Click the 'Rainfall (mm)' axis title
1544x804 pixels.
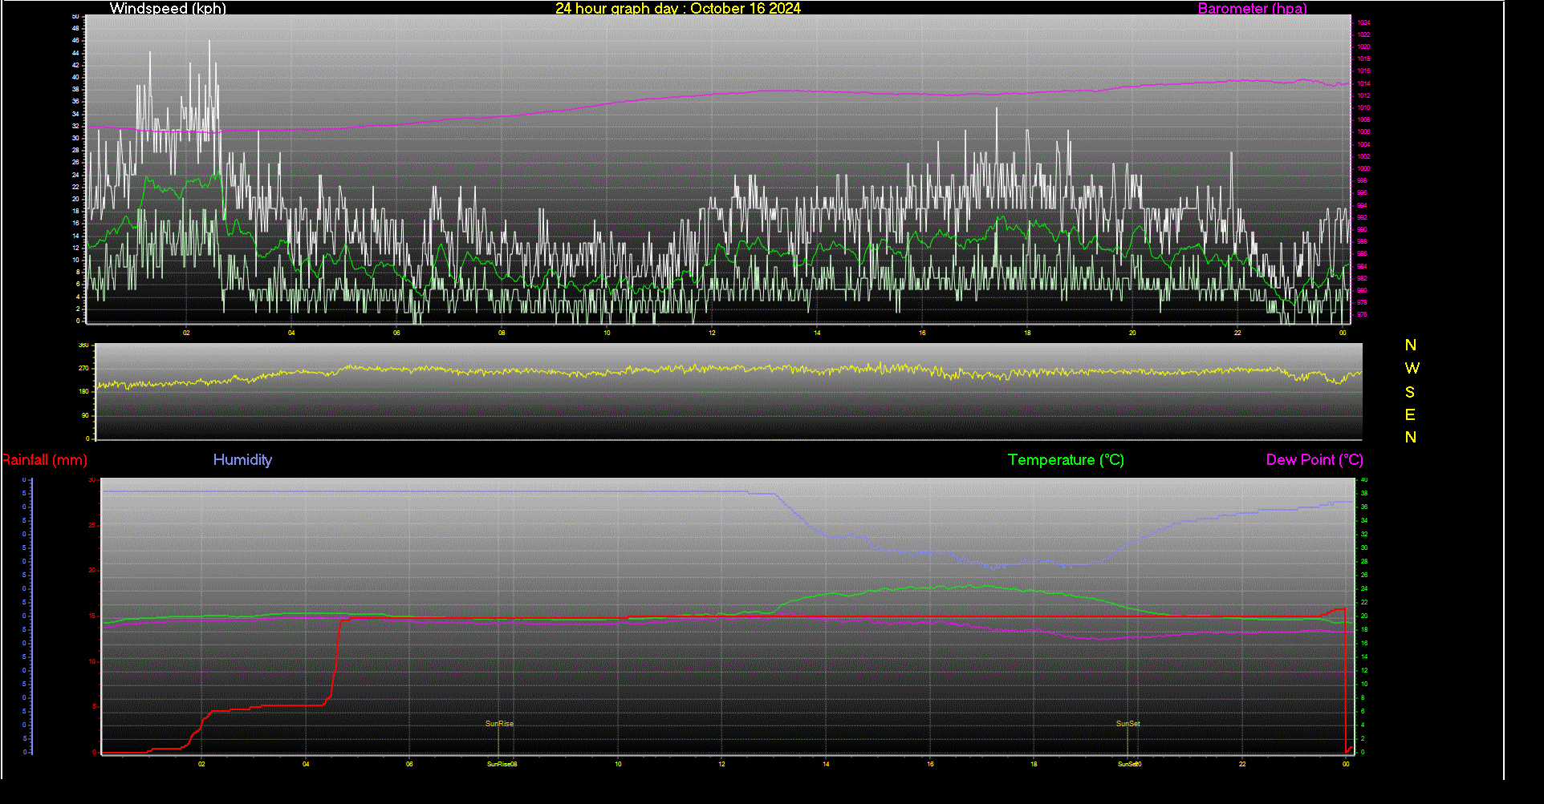44,460
